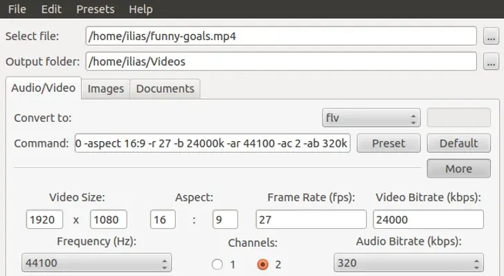The image size is (504, 276).
Task: Click the aspect field showing 9
Action: click(x=225, y=219)
